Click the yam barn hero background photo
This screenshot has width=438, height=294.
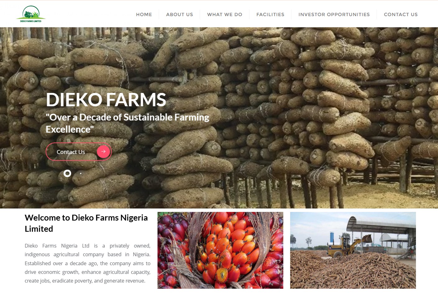tap(280, 118)
